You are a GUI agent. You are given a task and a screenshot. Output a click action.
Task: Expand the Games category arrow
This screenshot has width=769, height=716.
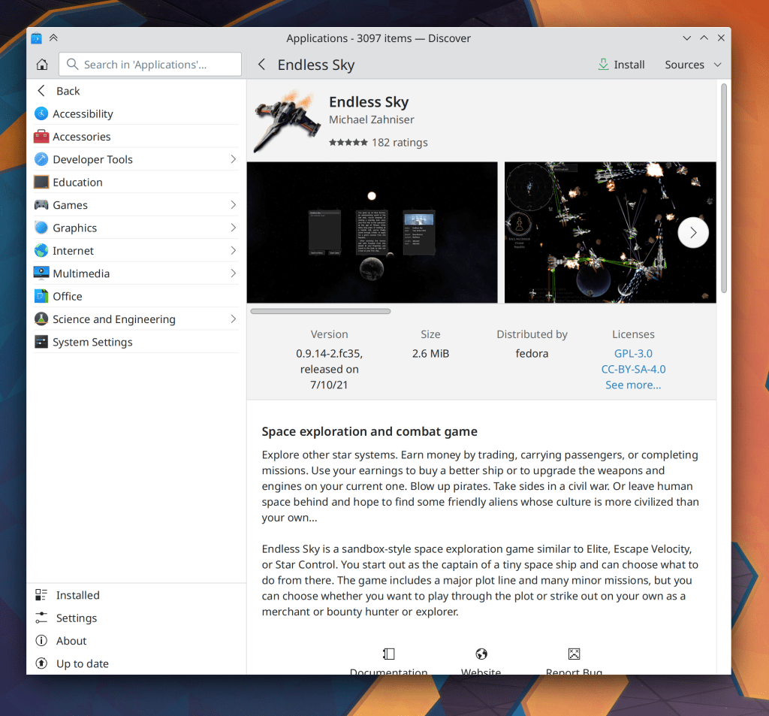click(233, 205)
